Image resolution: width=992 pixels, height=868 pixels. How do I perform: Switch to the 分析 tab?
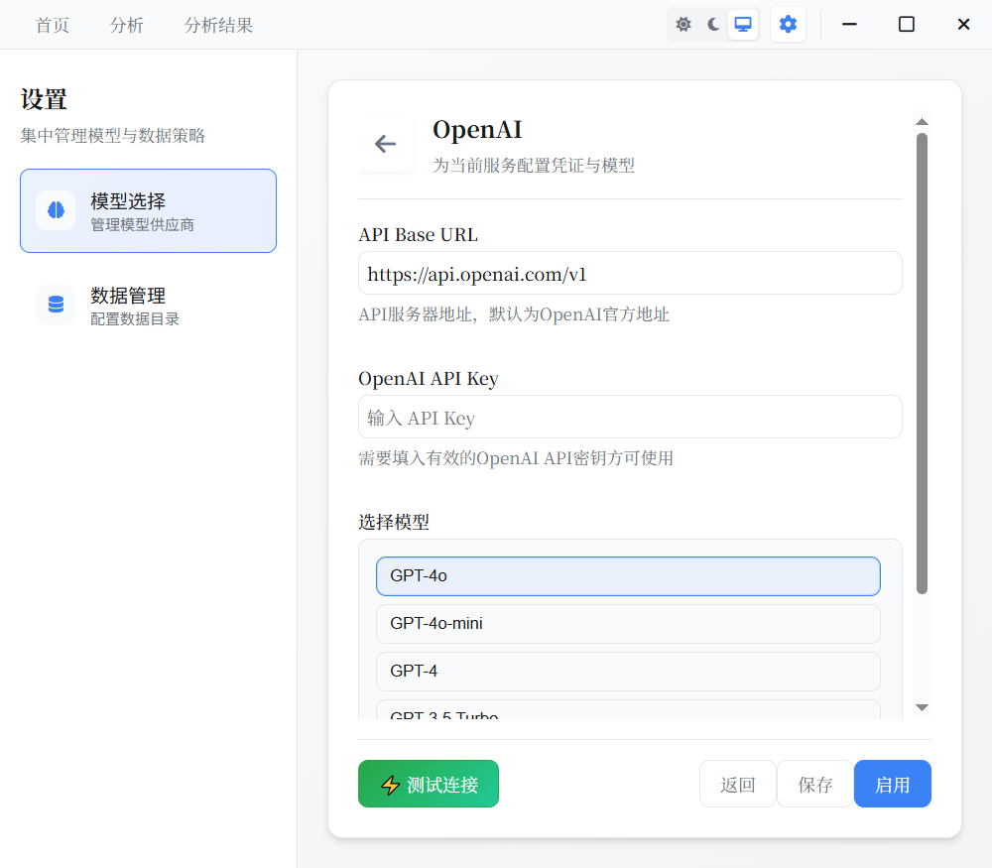[126, 25]
